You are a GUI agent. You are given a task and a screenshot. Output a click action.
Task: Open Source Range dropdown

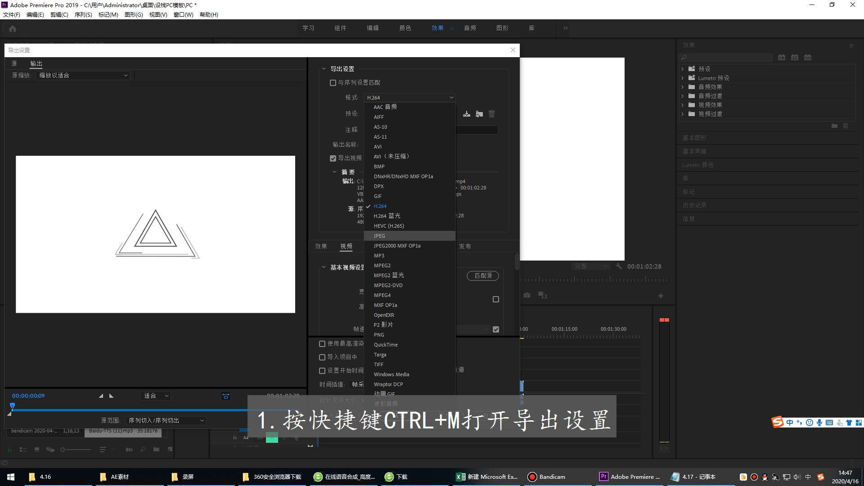tap(166, 420)
